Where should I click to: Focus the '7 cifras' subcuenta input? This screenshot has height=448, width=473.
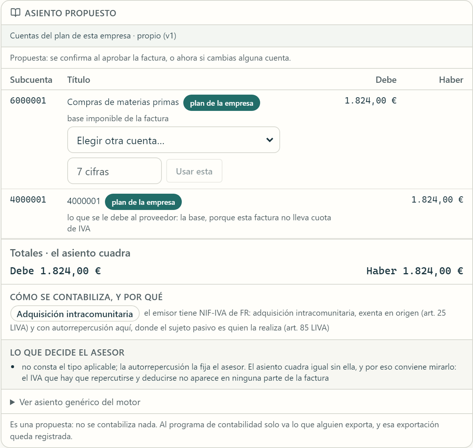[x=115, y=171]
